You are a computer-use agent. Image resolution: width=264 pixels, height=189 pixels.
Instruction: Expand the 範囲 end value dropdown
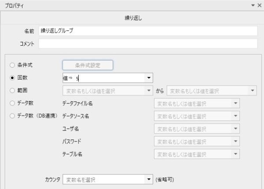tap(253, 91)
